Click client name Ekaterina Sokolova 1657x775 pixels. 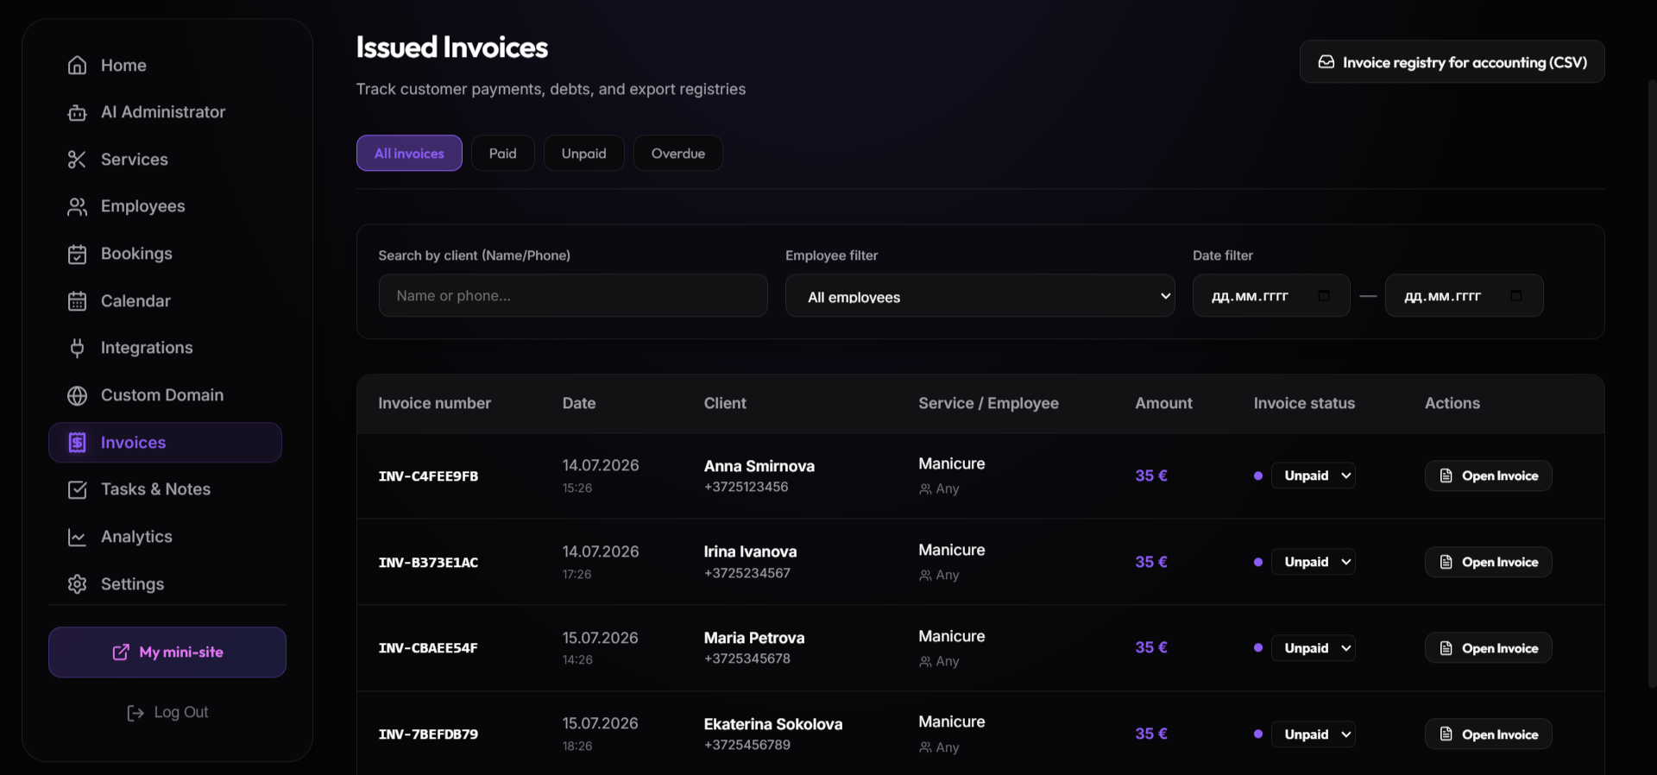(x=773, y=724)
